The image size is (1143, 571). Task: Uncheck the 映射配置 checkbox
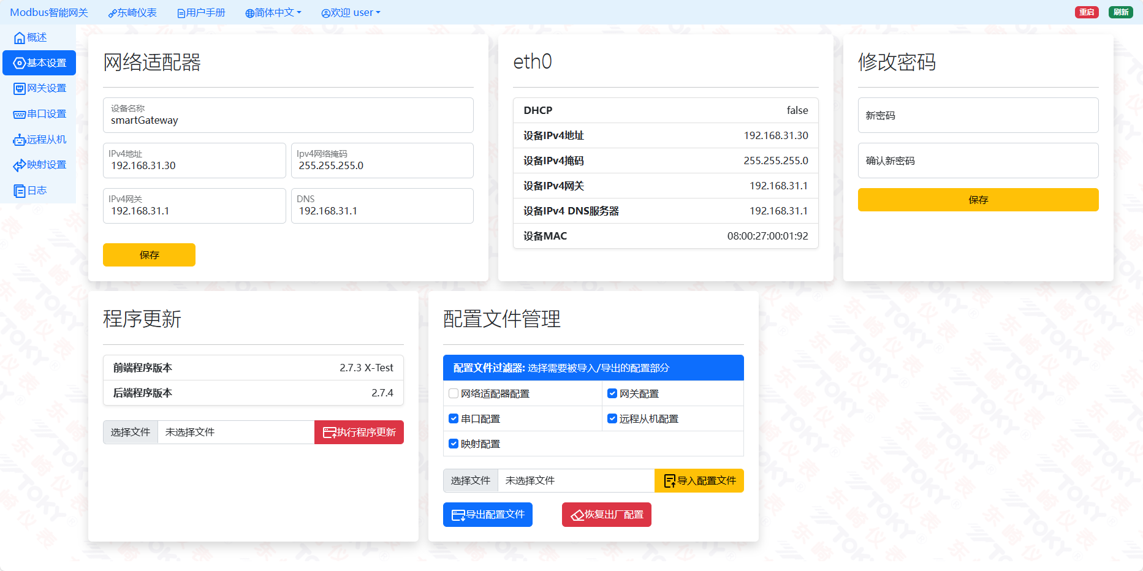pos(454,444)
